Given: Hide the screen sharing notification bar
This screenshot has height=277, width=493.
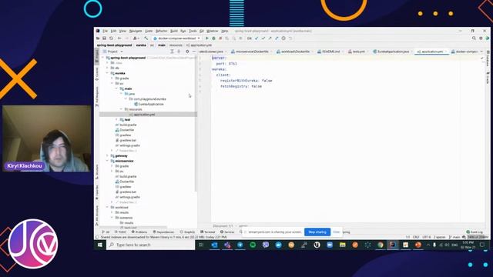Looking at the screenshot, I should 336,232.
